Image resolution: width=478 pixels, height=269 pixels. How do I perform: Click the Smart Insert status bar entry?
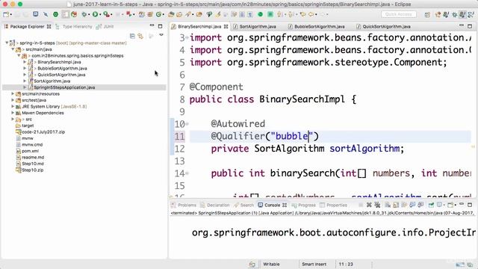tap(314, 264)
